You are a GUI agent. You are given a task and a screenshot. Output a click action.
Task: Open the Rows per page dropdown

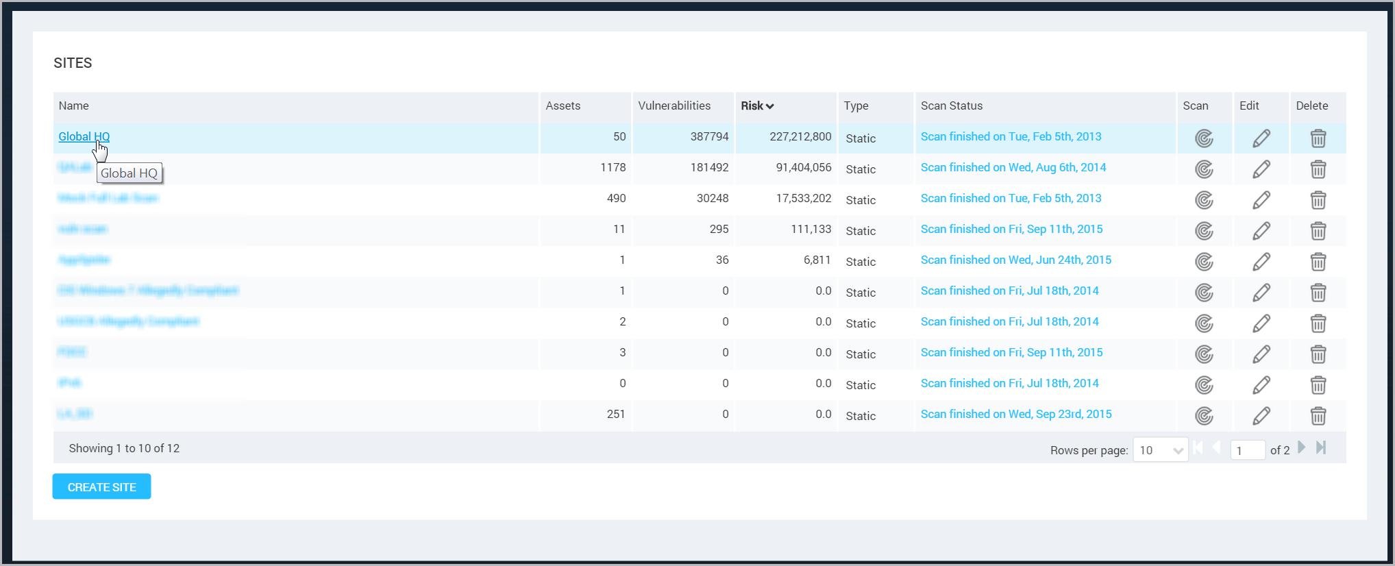(x=1160, y=450)
